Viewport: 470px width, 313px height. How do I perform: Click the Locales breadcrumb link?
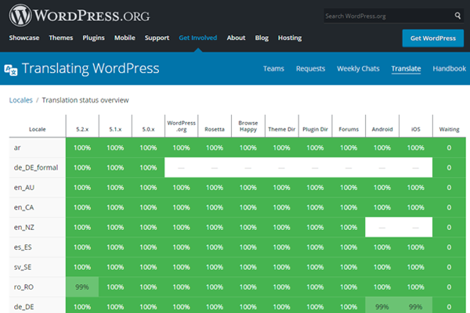pos(20,100)
